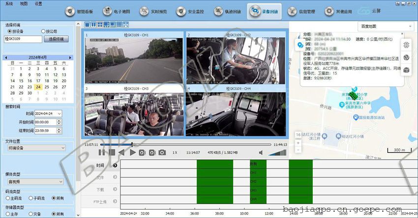This screenshot has height=218, width=418.
Task: Click the 选择终端 button
Action: click(58, 39)
